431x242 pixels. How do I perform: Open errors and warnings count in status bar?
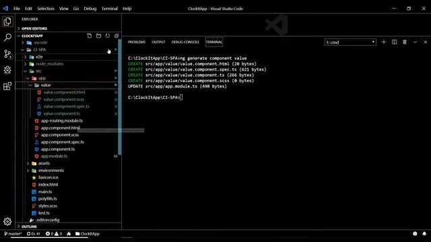(x=54, y=234)
